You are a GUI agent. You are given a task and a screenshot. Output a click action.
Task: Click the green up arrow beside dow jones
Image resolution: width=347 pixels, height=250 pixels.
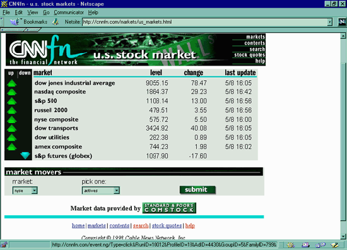(11, 83)
